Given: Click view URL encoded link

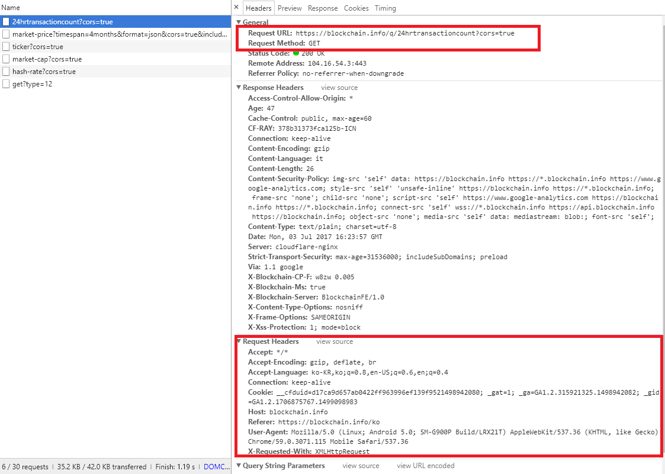Looking at the screenshot, I should click(x=425, y=466).
